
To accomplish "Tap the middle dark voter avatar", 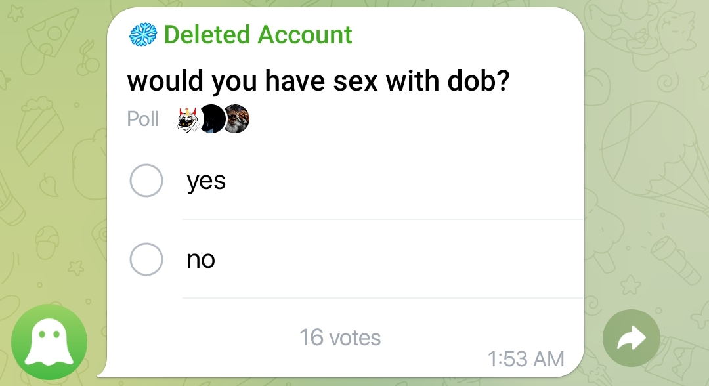I will (x=212, y=119).
